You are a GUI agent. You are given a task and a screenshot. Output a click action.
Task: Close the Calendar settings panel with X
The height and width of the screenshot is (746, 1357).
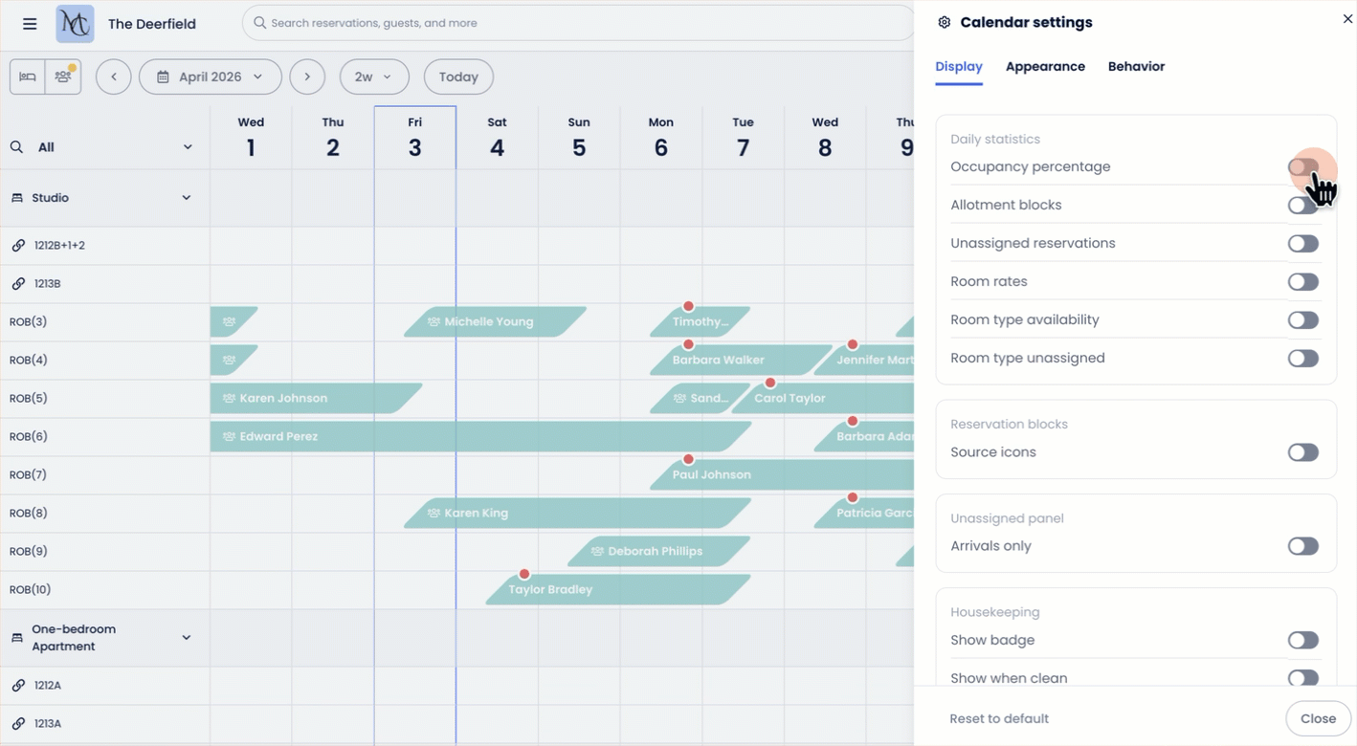[1347, 19]
